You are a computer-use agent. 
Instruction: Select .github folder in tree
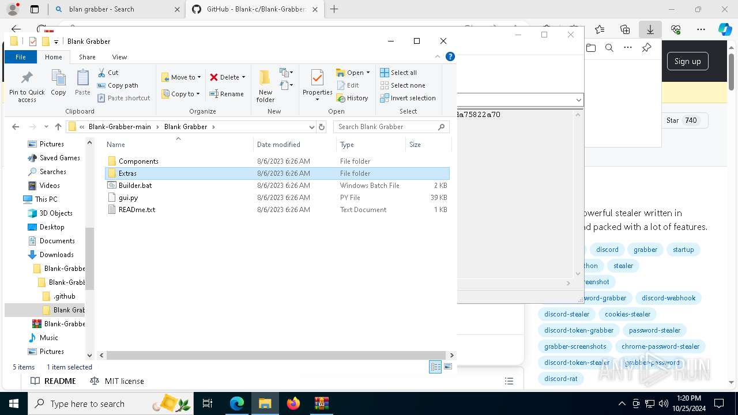(64, 296)
